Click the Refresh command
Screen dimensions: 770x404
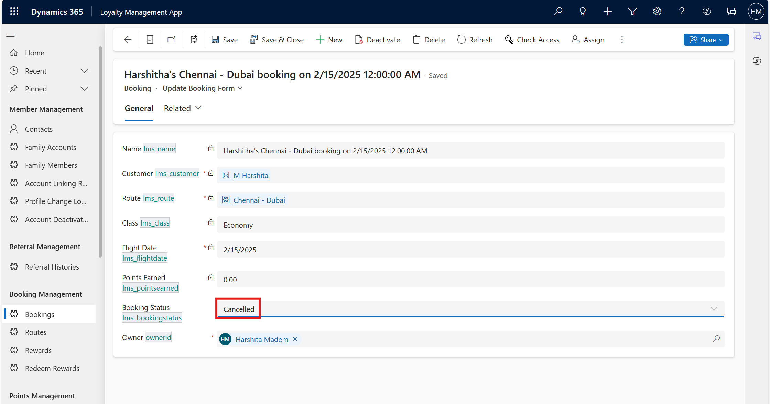(x=475, y=40)
